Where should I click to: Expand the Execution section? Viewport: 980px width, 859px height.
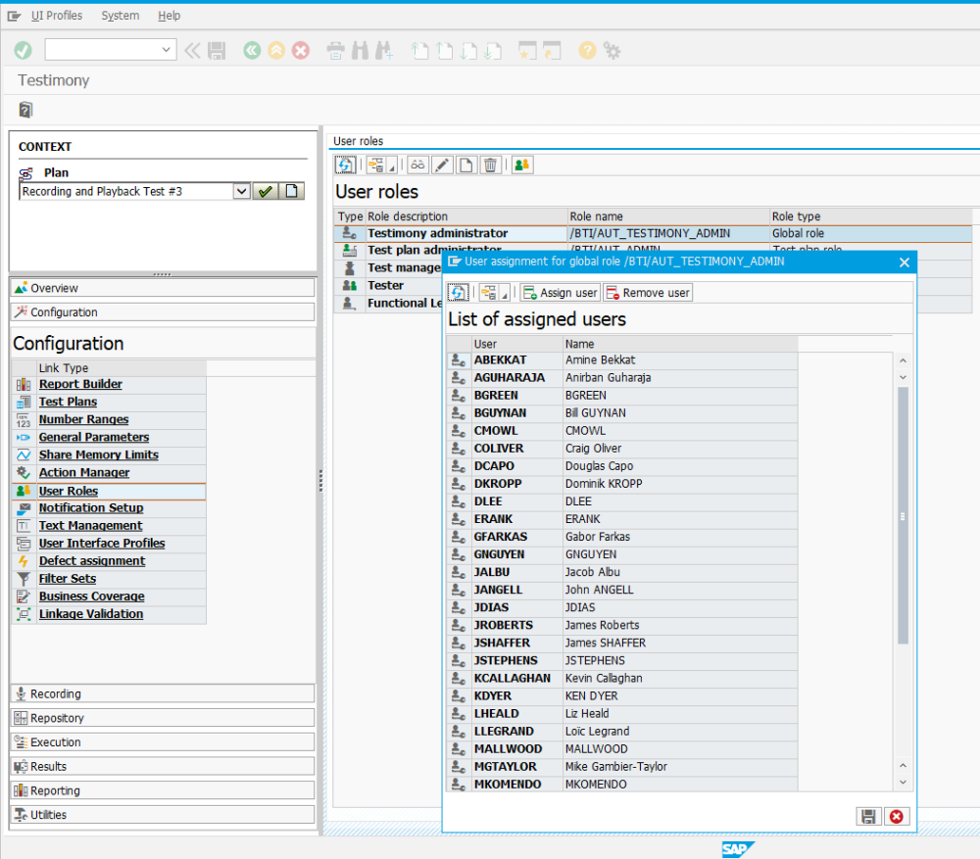click(55, 742)
